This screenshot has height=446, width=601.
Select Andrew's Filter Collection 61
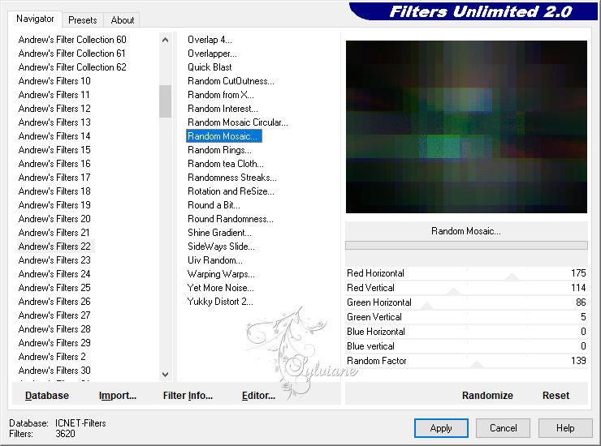(72, 54)
